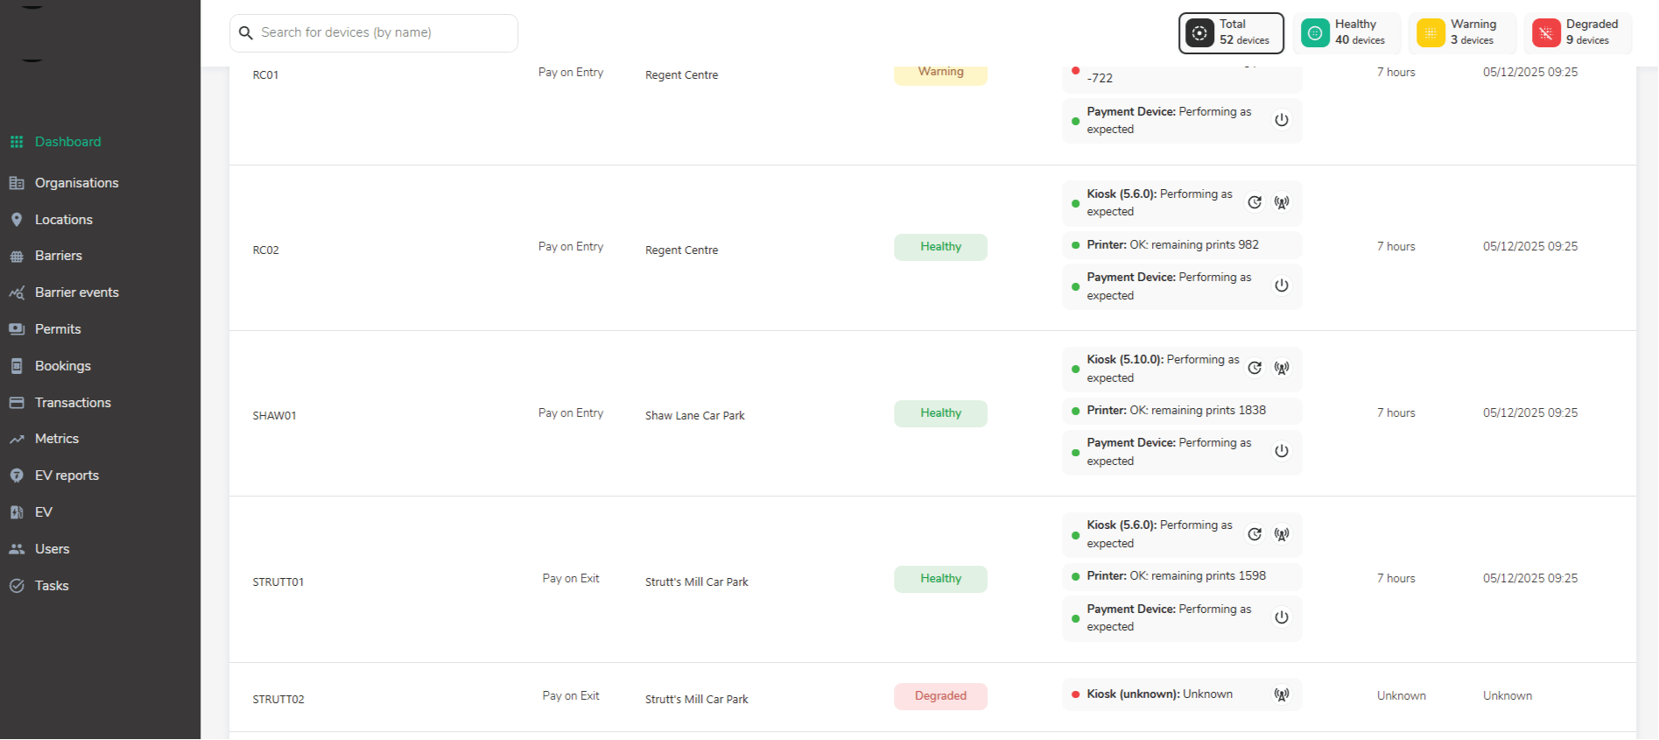Viewport: 1659px width, 740px height.
Task: Click the restart icon in RC02 Kiosk row
Action: click(1255, 202)
